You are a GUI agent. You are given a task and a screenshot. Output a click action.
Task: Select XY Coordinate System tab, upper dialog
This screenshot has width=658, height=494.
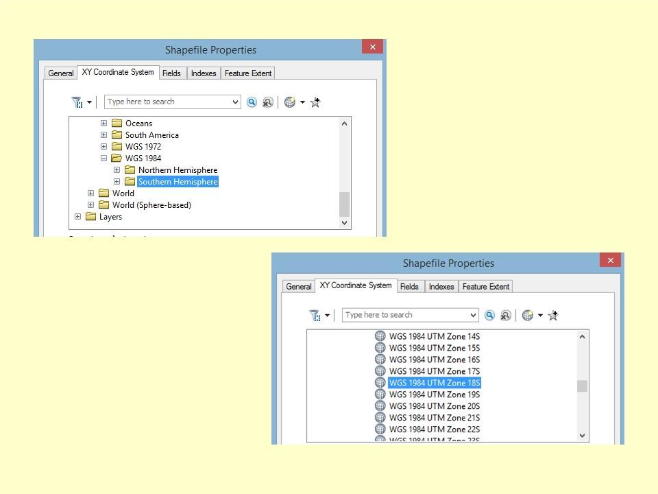tap(118, 72)
